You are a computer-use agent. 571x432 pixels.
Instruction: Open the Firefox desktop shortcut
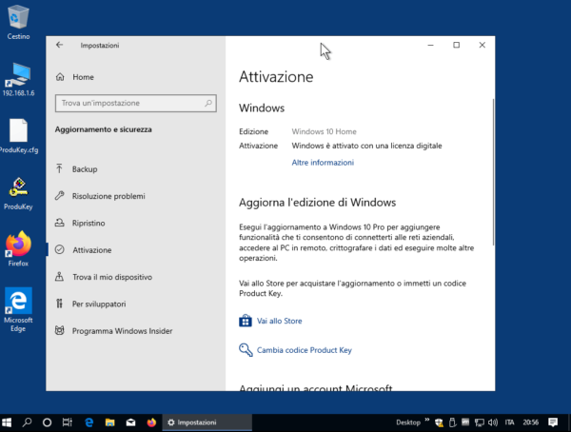[x=18, y=248]
